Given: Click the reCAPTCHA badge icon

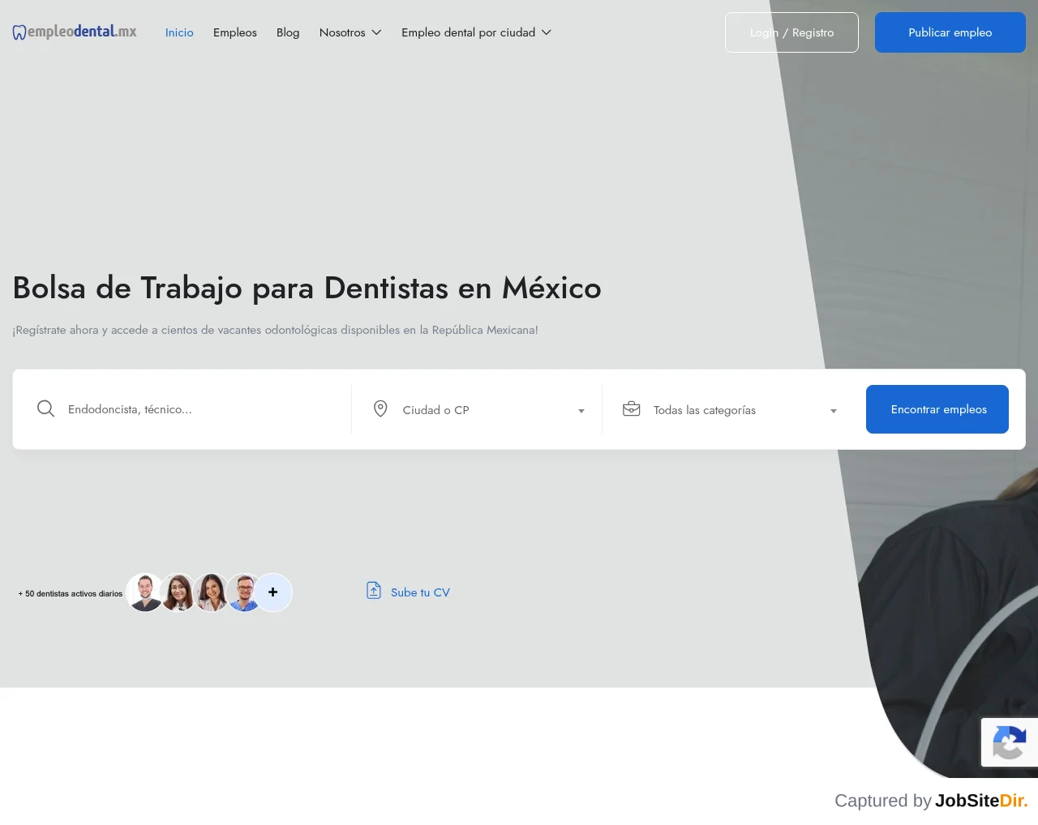Looking at the screenshot, I should [1009, 742].
